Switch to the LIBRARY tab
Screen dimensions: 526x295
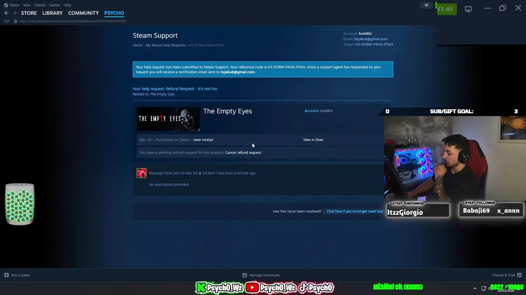[x=53, y=13]
